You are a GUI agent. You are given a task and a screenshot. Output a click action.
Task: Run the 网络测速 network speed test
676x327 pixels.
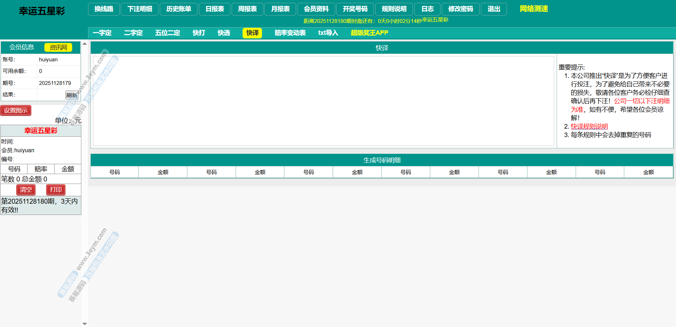534,9
